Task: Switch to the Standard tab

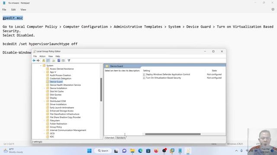Action: click(120, 138)
